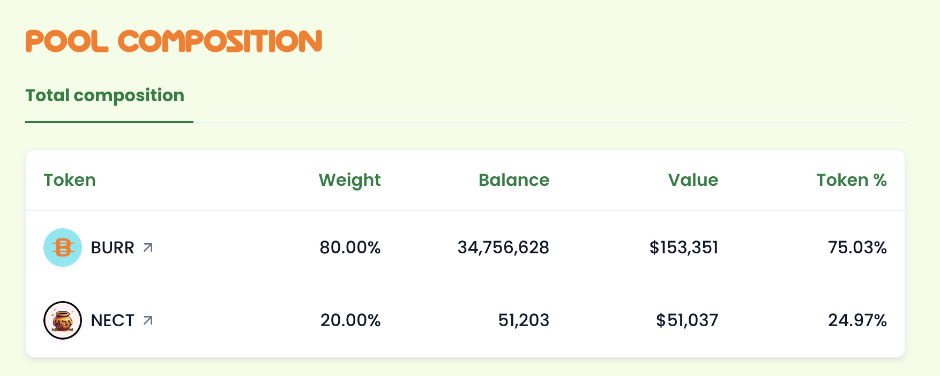Viewport: 940px width, 376px height.
Task: Click the Pool Composition heading
Action: pos(174,41)
